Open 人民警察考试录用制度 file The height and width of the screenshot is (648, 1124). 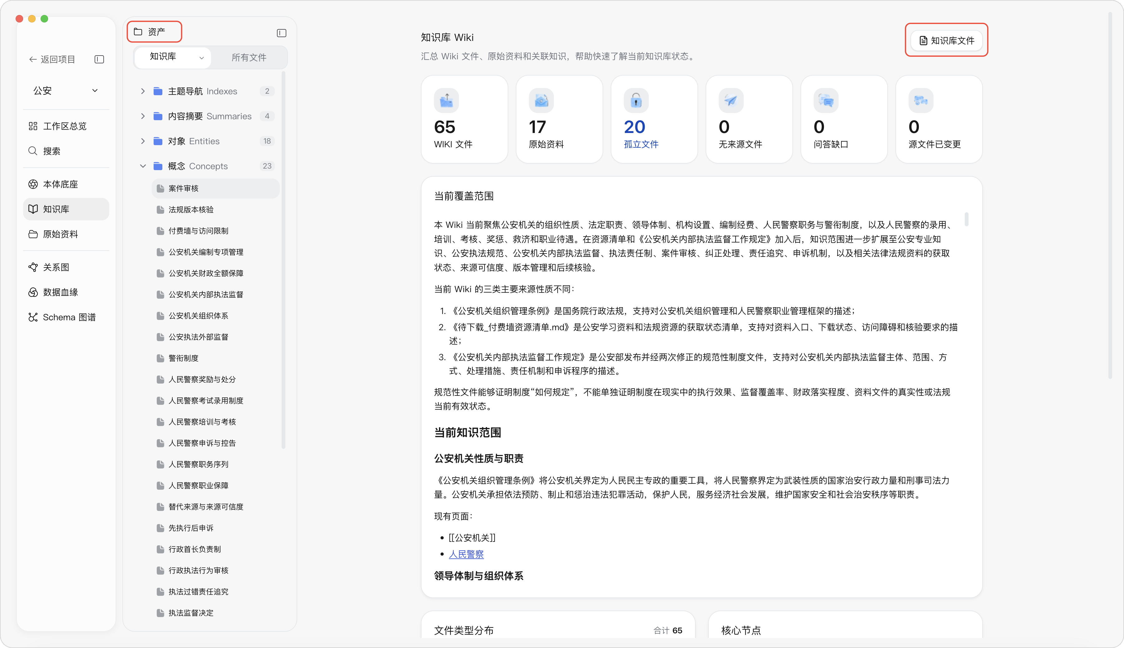click(215, 400)
